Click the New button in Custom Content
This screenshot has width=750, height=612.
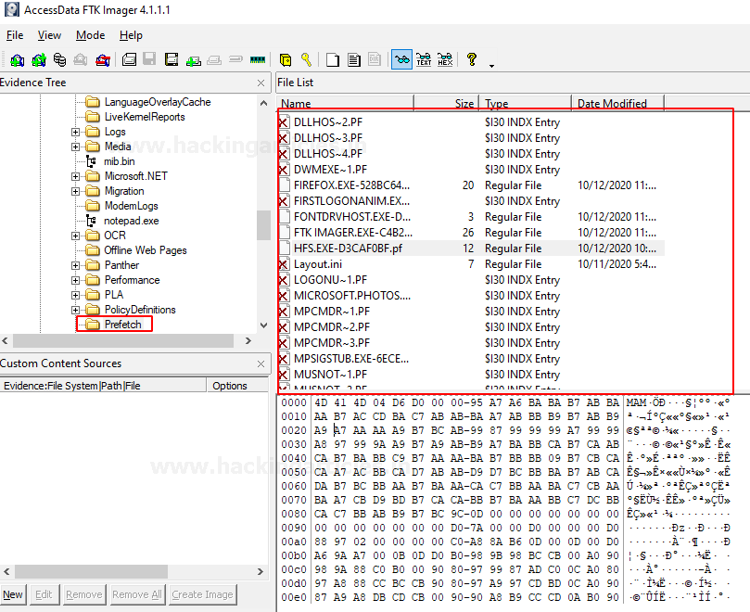[x=13, y=594]
